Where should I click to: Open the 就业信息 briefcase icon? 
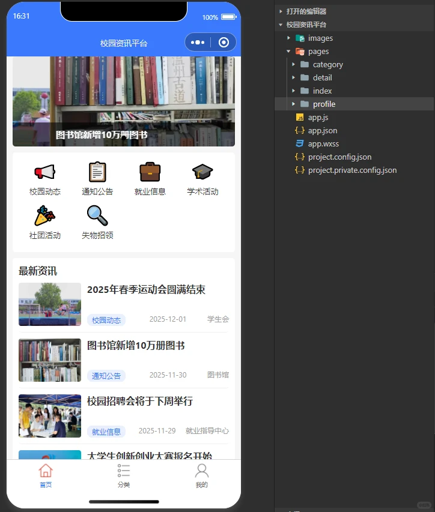[150, 172]
